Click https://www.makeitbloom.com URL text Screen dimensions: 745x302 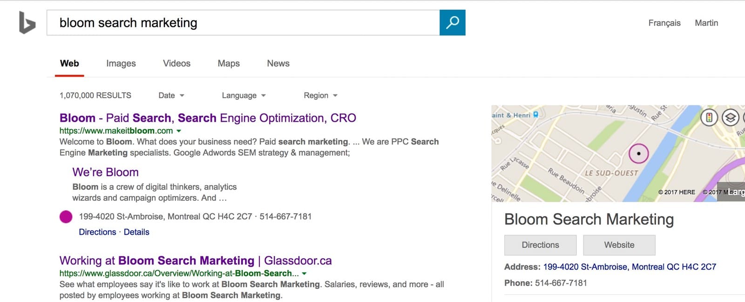(116, 131)
